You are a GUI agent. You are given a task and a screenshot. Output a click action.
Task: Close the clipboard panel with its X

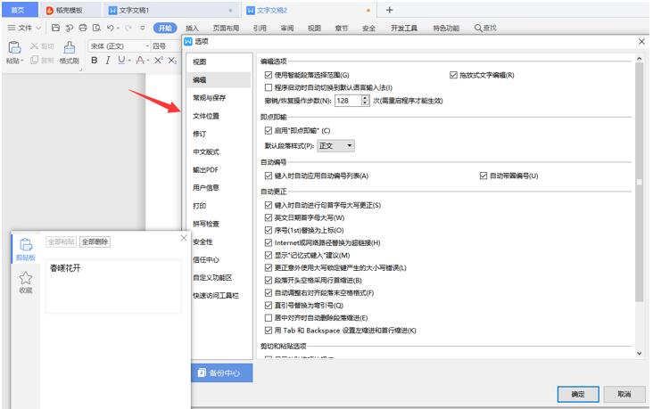click(184, 238)
